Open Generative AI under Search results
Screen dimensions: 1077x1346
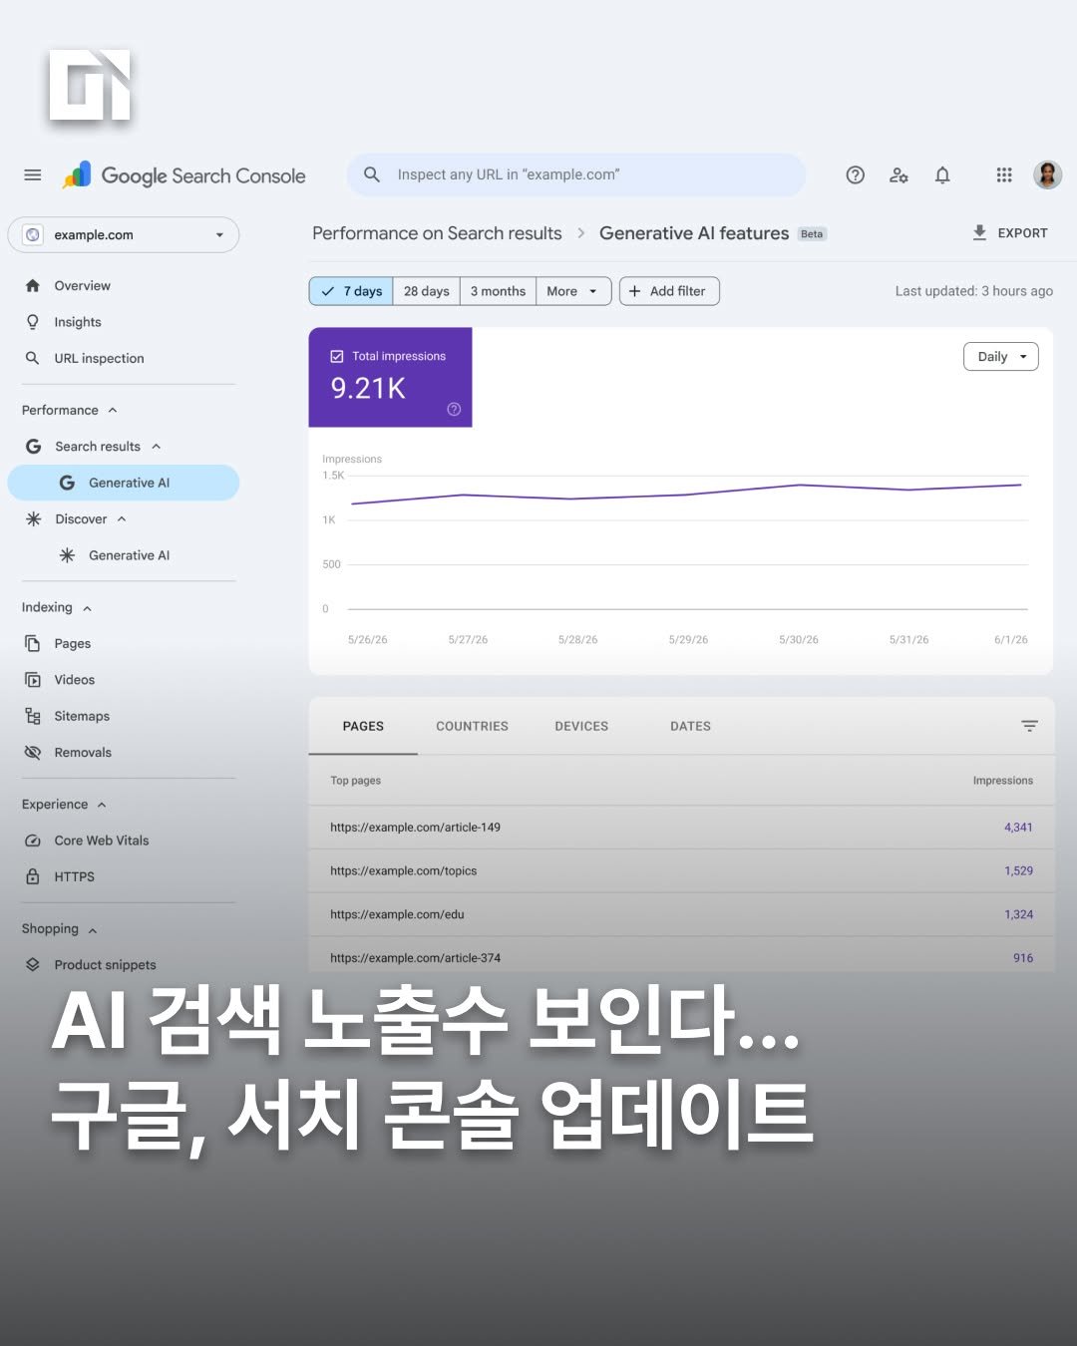[124, 483]
